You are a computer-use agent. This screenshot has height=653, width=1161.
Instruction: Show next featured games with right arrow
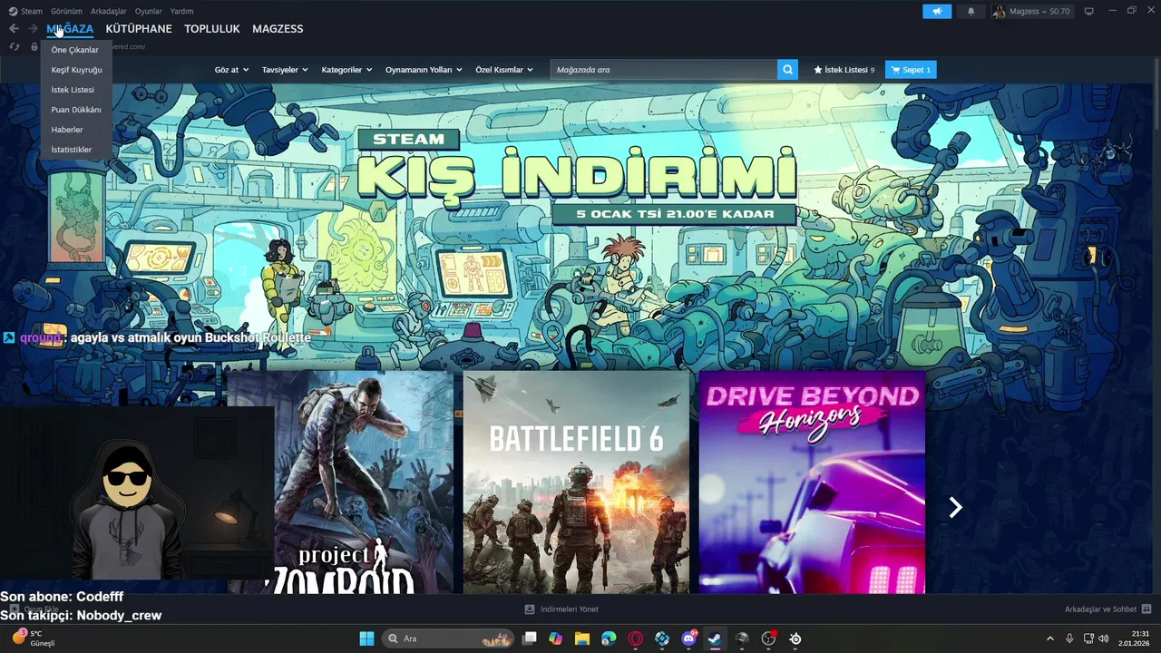(x=955, y=508)
